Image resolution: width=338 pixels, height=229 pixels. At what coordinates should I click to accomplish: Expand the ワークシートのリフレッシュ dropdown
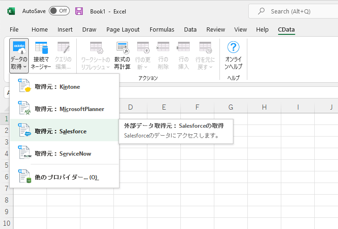pyautogui.click(x=96, y=55)
